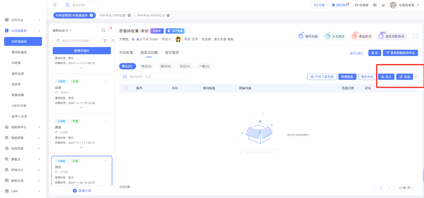424x198 pixels.
Task: Click the refresh icon next to 导出
Action: (416, 77)
